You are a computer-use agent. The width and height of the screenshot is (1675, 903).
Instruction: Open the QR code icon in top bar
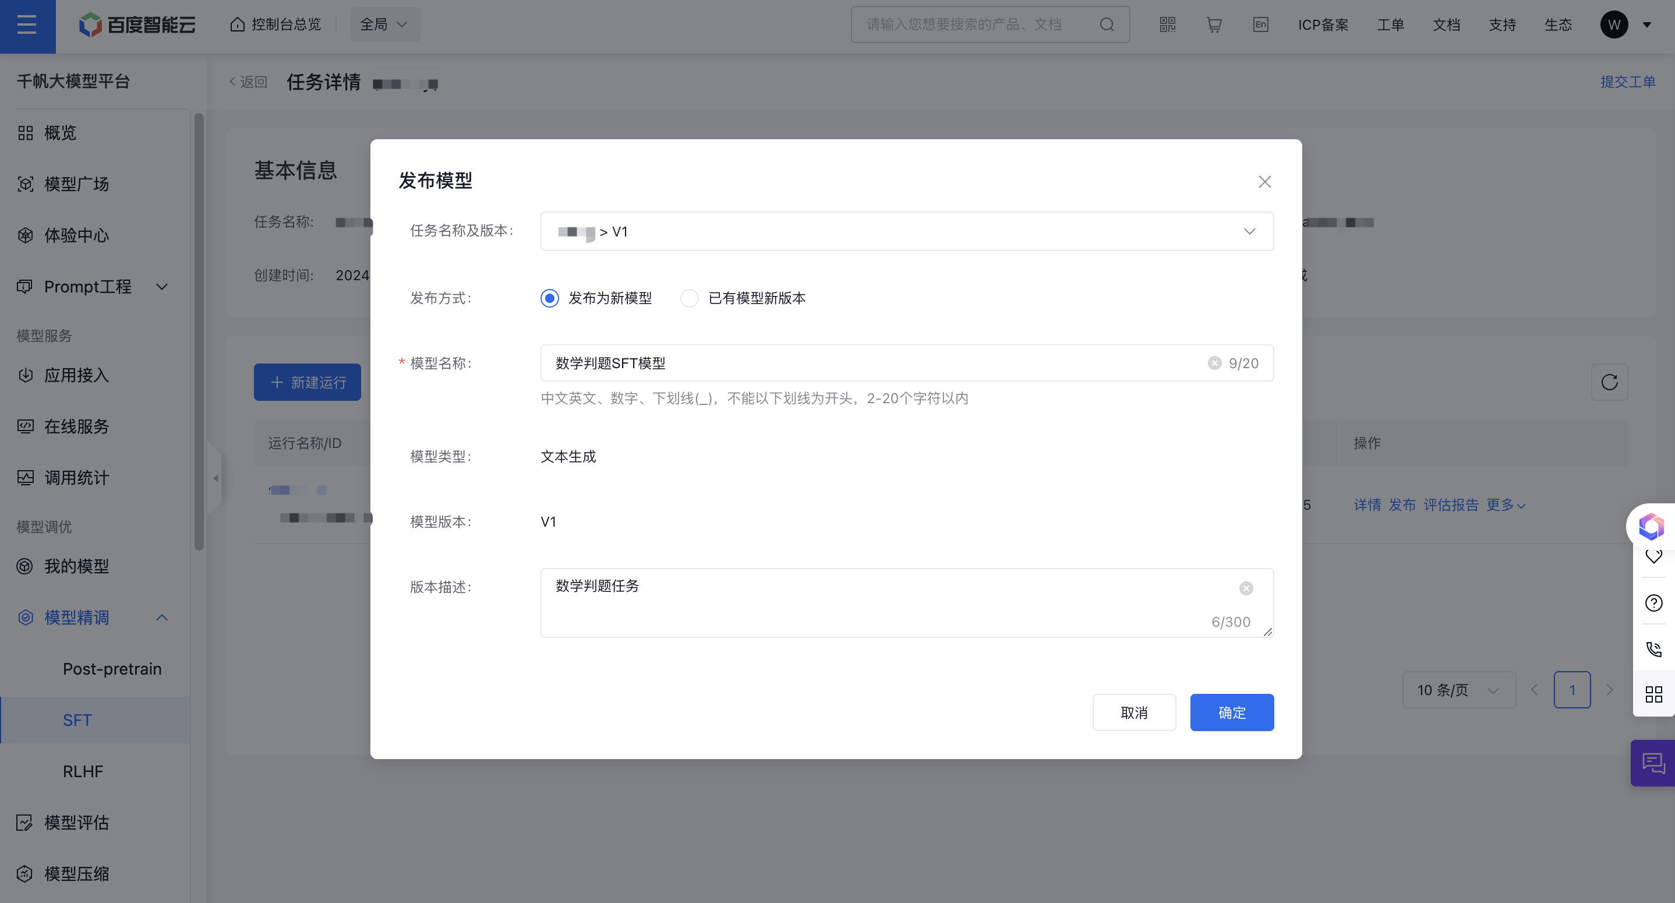tap(1167, 24)
